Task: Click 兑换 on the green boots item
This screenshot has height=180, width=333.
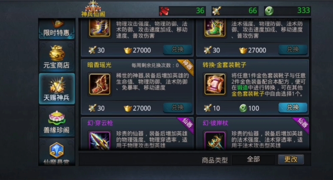Action: pos(293,49)
